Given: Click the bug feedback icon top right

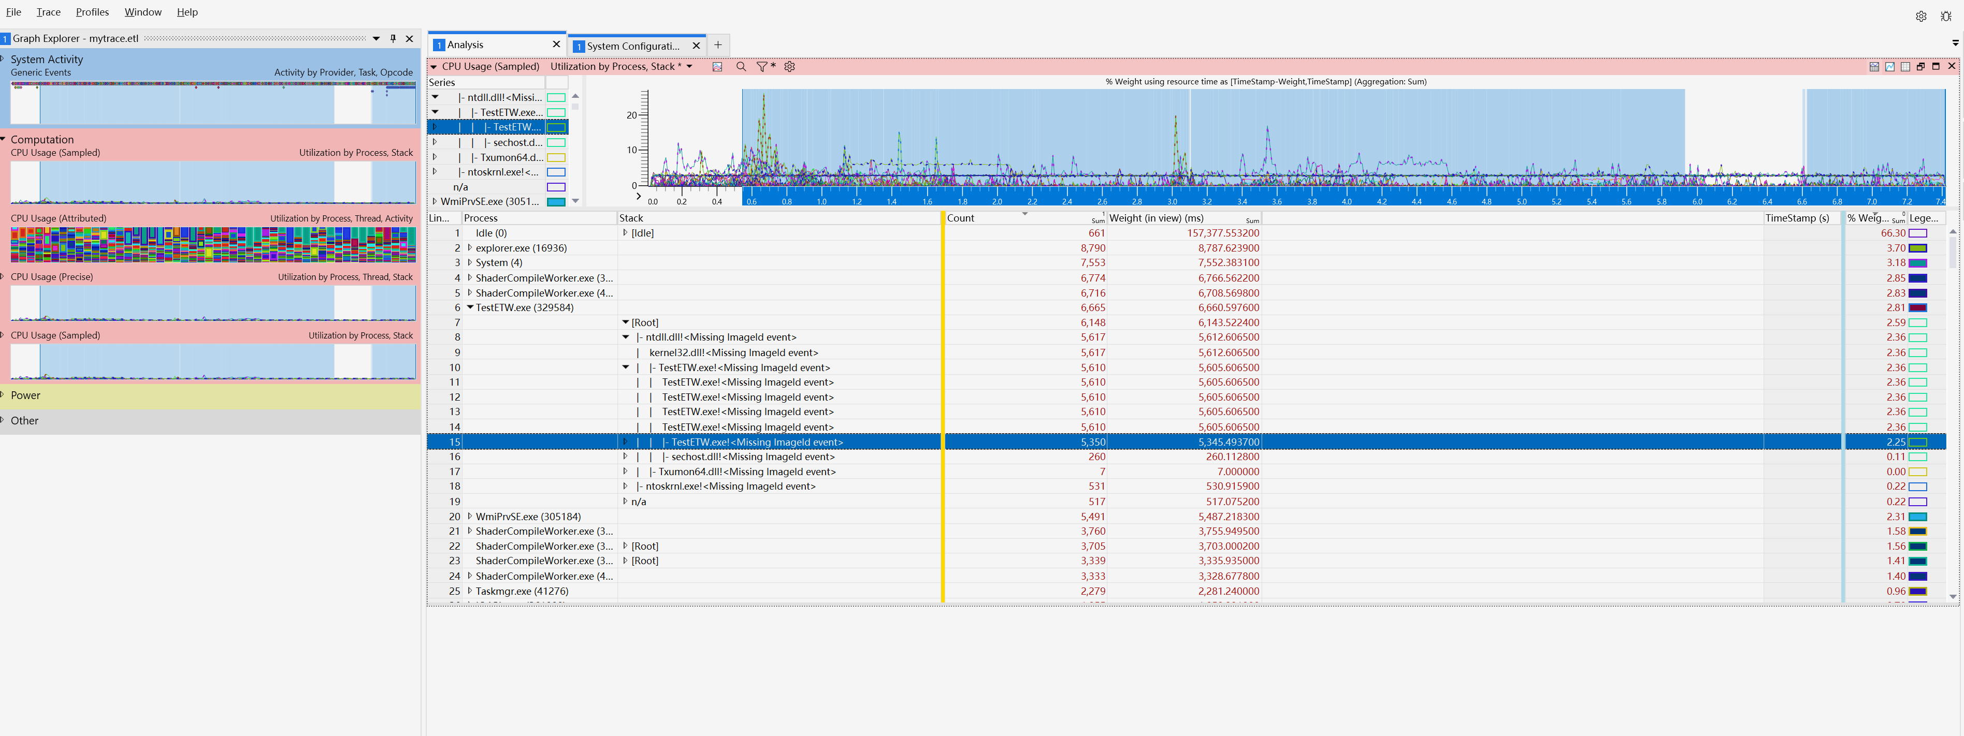Looking at the screenshot, I should pos(1945,16).
